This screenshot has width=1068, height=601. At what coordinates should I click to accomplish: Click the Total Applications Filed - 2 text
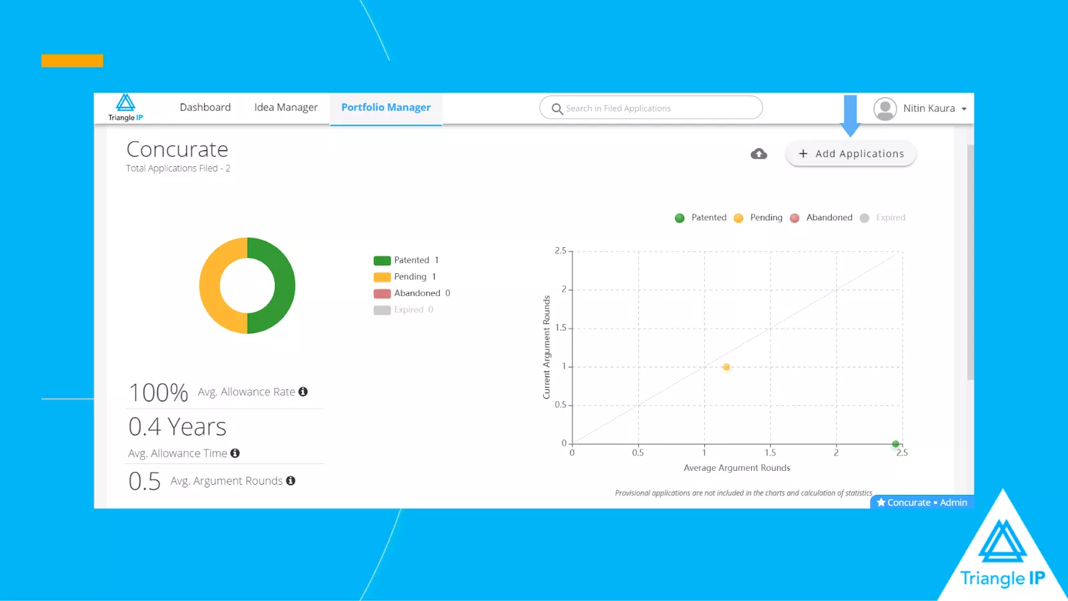pyautogui.click(x=178, y=168)
